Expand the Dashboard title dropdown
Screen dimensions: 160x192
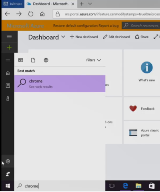tap(63, 37)
